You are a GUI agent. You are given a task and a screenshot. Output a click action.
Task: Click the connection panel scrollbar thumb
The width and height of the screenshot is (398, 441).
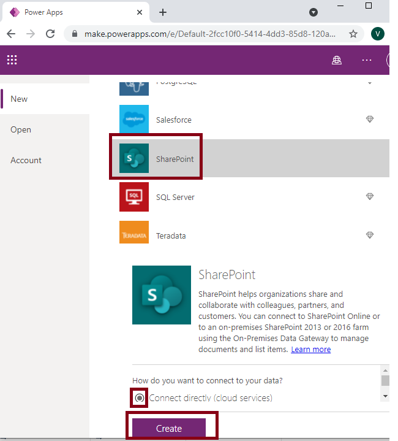(385, 380)
